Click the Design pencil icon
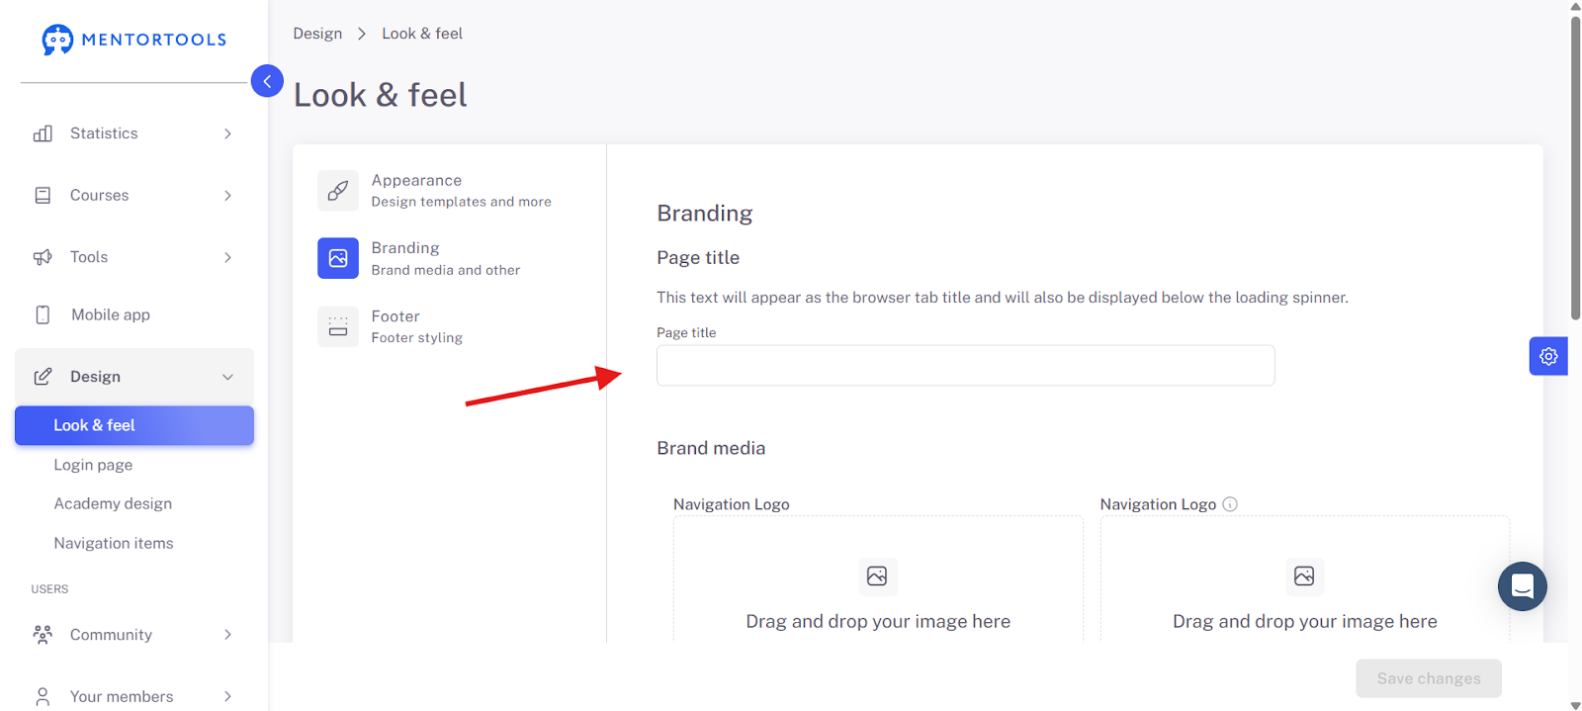 pos(43,377)
